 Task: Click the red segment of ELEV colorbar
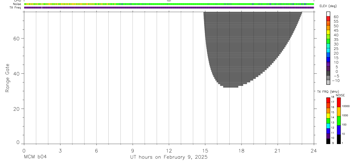(328, 18)
